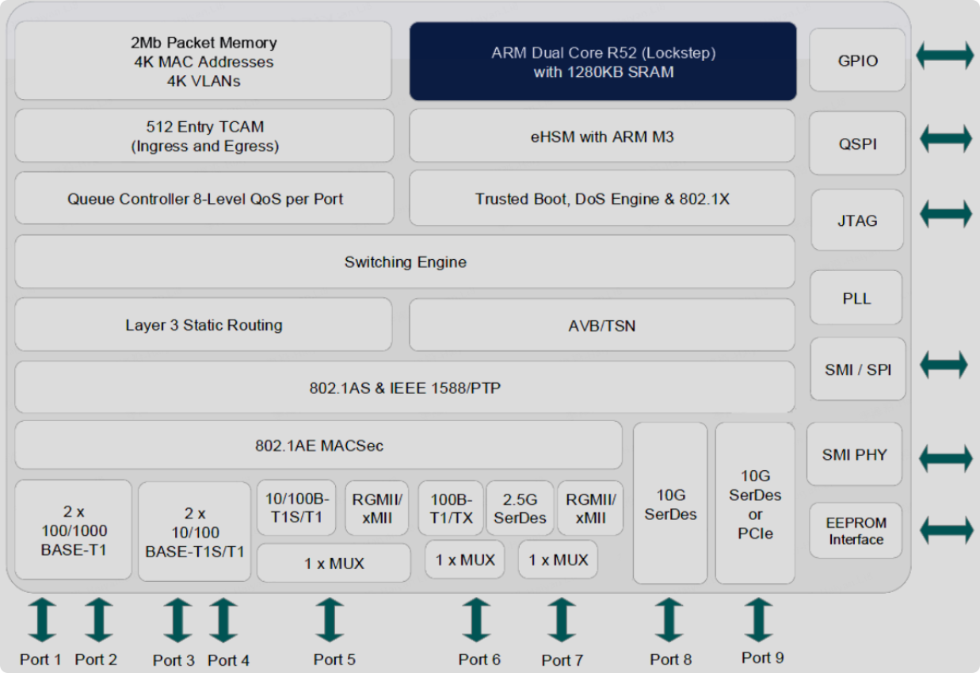Click the 512 Entry TCAM block

pos(203,136)
